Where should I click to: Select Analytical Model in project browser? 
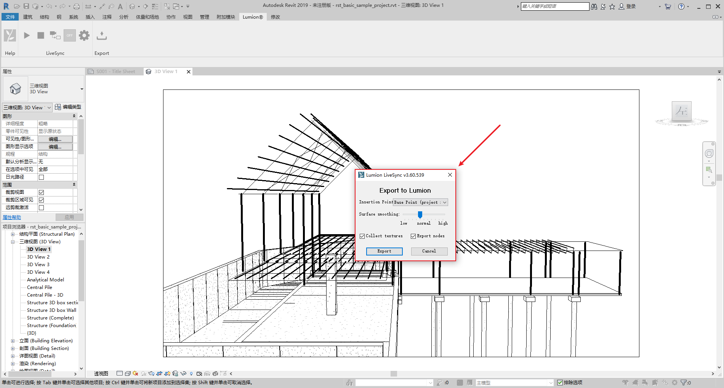pyautogui.click(x=45, y=280)
